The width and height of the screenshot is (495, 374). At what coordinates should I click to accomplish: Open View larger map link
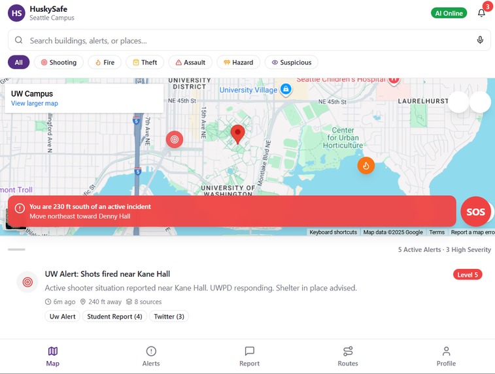[x=35, y=103]
